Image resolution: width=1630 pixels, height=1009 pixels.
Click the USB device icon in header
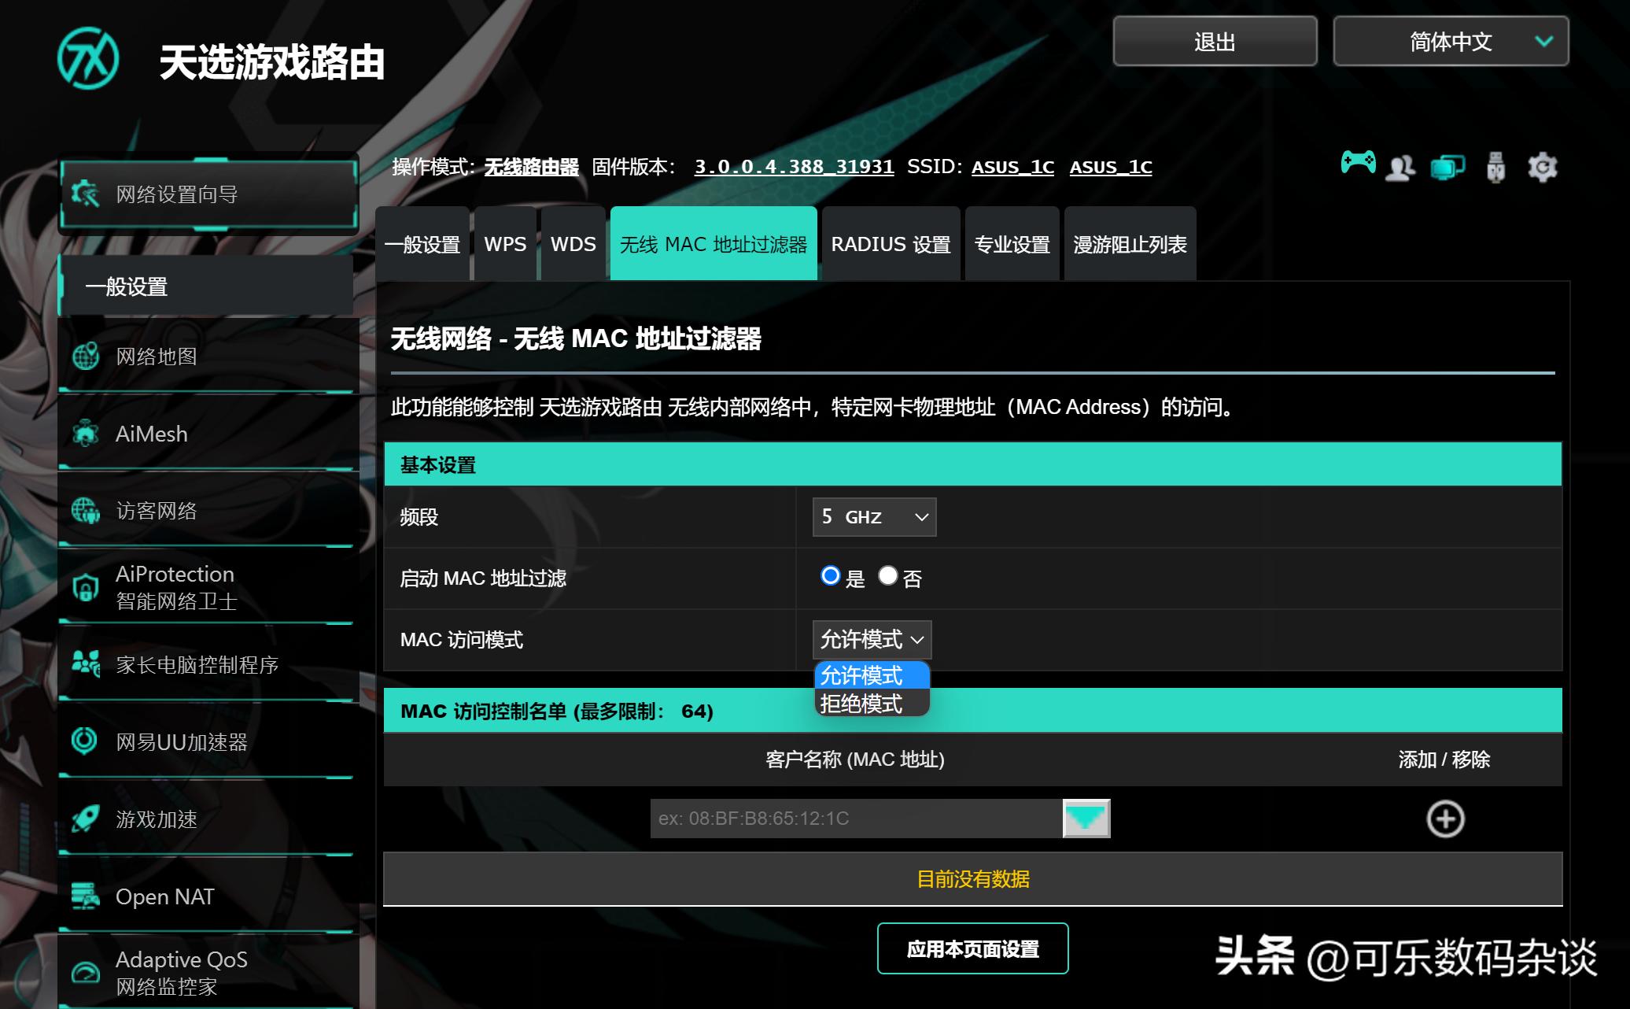(x=1495, y=165)
